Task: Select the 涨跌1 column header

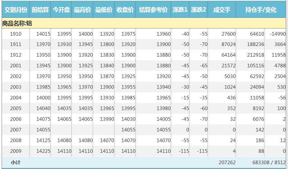Action: (x=180, y=10)
